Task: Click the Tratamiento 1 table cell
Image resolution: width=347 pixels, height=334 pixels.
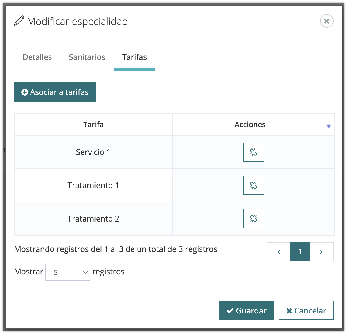Action: coord(93,185)
